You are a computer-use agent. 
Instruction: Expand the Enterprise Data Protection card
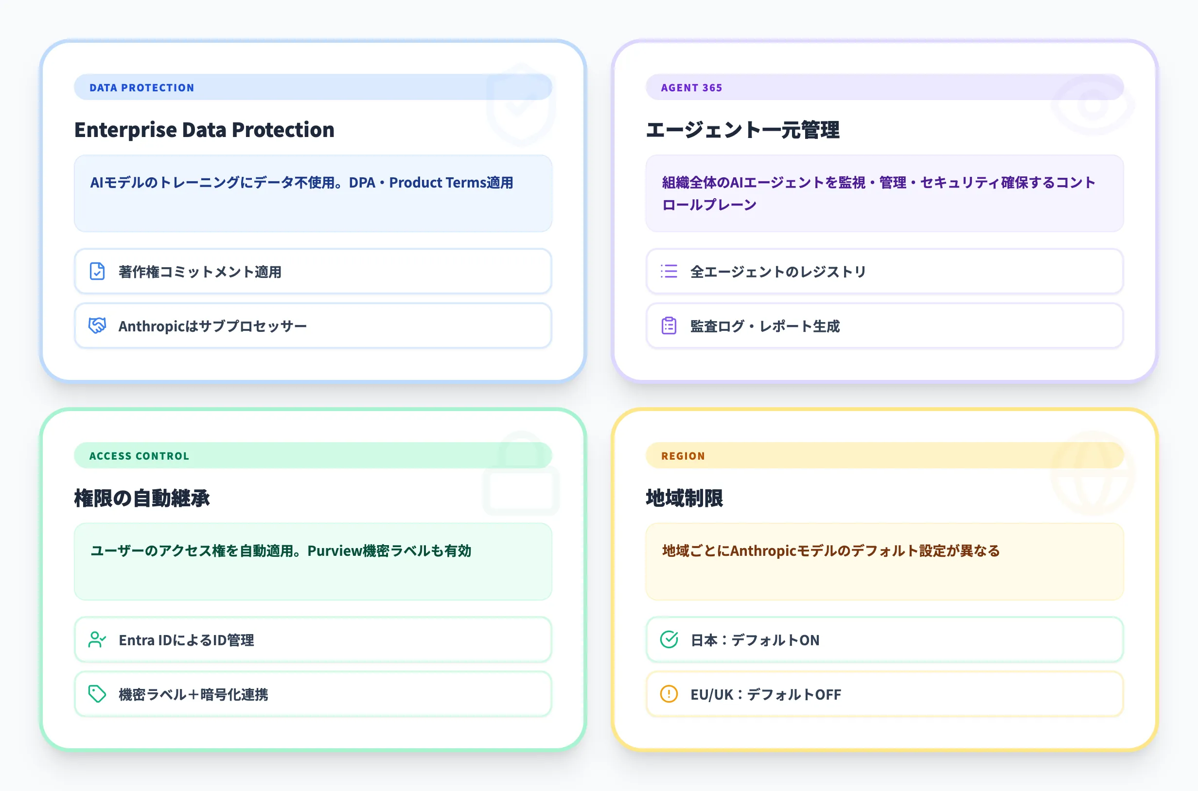coord(204,130)
